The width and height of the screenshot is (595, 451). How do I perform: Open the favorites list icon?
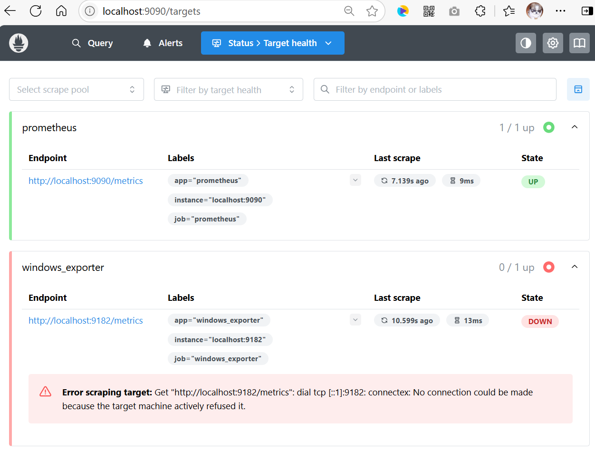tap(509, 11)
